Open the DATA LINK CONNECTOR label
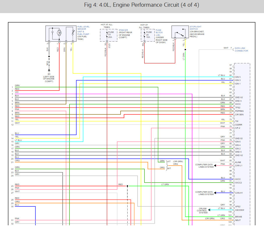Image resolution: width=264 pixels, height=232 pixels. click(x=241, y=49)
